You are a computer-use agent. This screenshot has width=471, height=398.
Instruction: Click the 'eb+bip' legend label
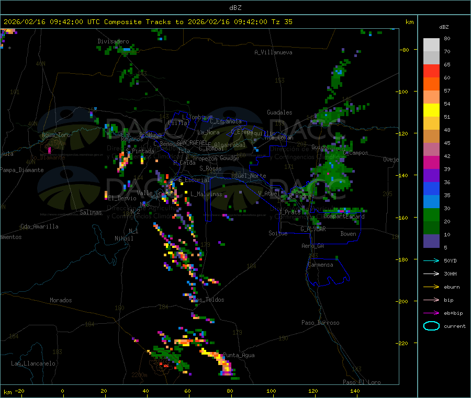(x=453, y=313)
